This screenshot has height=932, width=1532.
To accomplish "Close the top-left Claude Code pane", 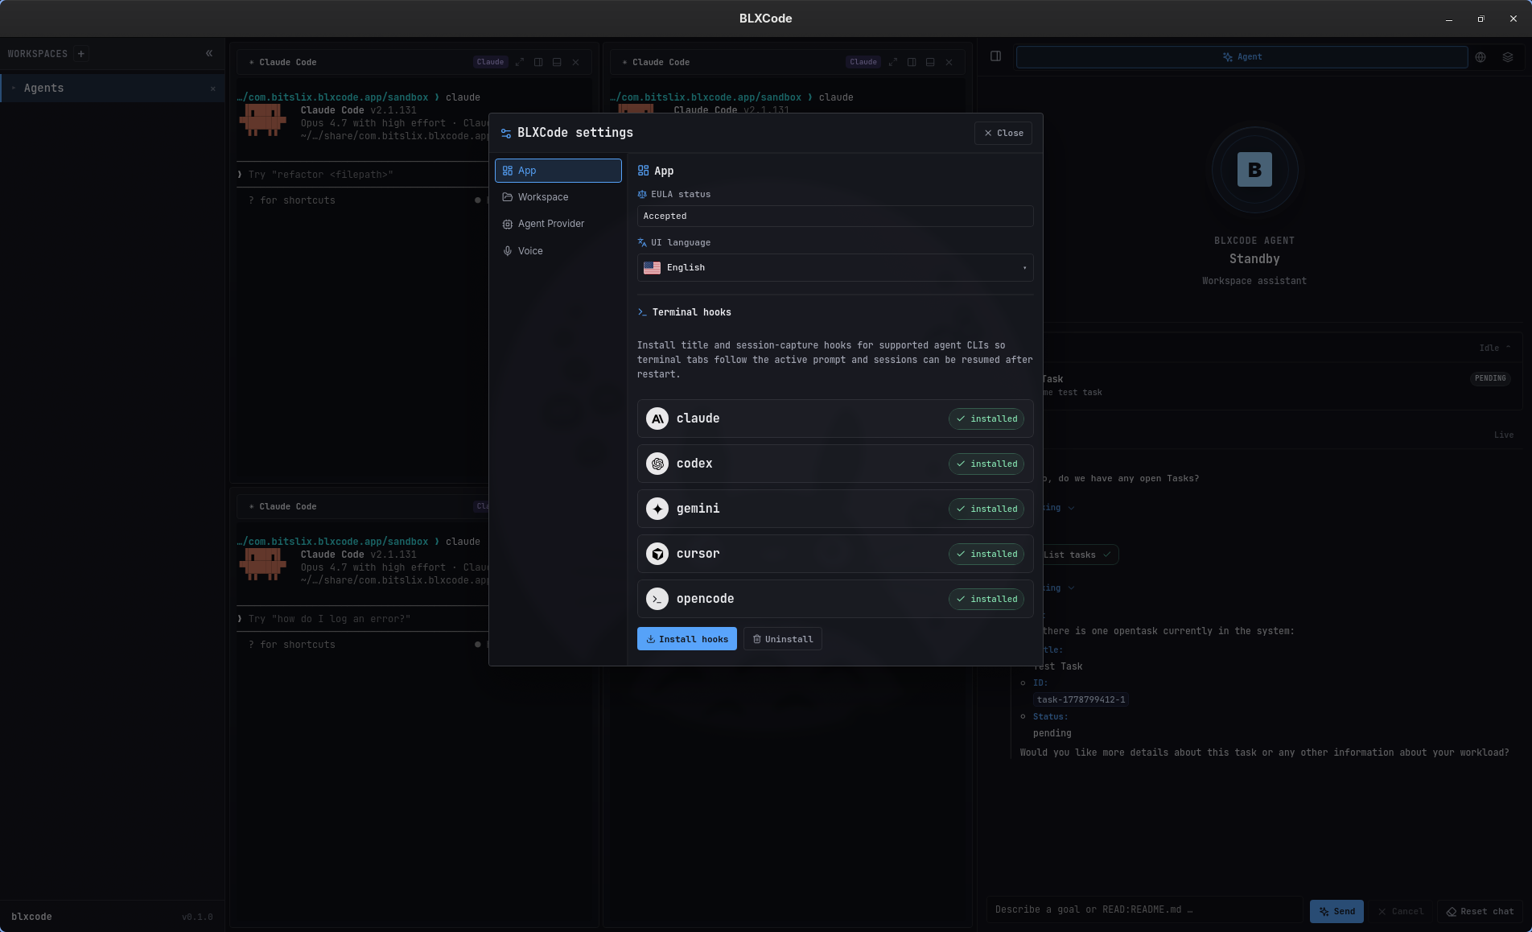I will point(575,62).
